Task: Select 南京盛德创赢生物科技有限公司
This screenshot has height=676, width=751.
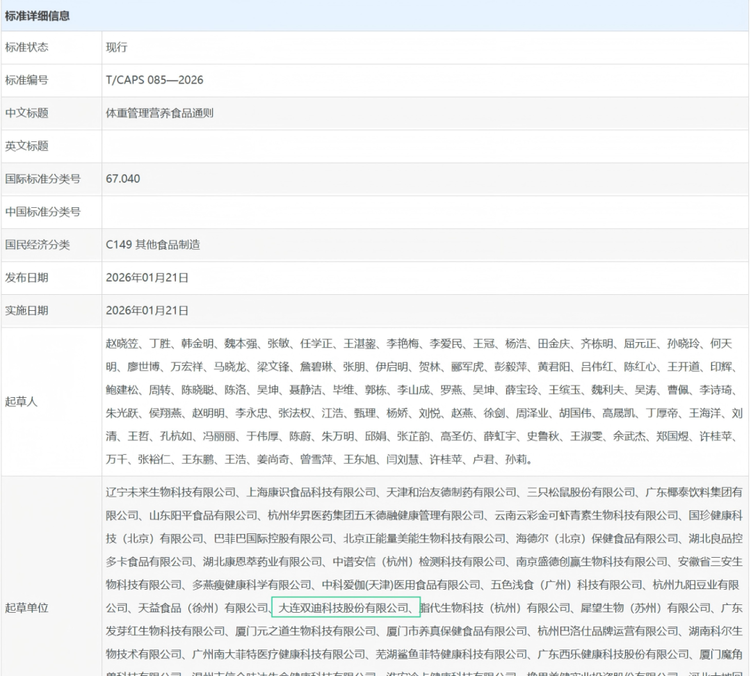Action: click(592, 561)
